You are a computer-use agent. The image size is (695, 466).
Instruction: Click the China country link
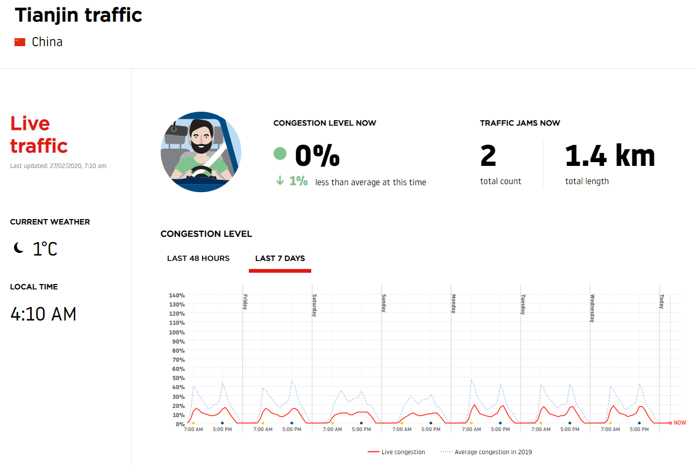point(47,42)
